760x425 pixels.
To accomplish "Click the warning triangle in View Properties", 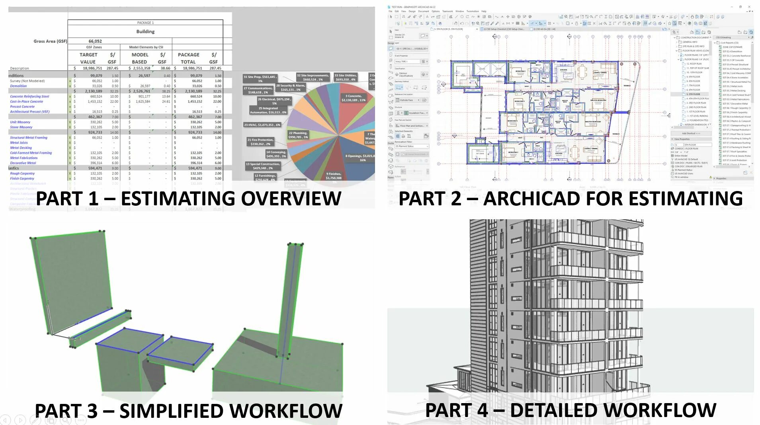I will click(711, 177).
